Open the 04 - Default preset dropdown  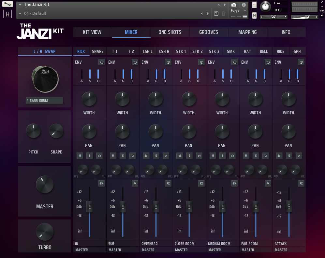20,13
